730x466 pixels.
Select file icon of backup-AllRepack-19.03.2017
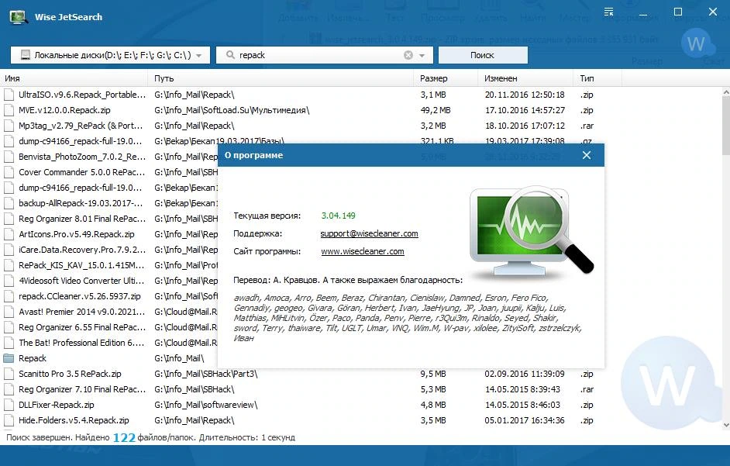click(9, 203)
